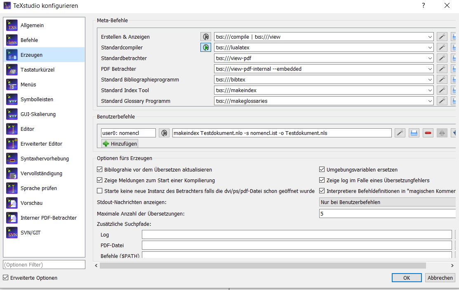459x290 pixels.
Task: Click the Hinzufügen button
Action: [120, 144]
